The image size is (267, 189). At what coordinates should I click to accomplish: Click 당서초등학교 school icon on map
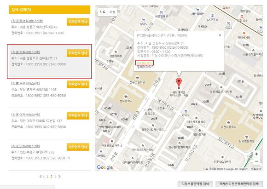click(246, 137)
